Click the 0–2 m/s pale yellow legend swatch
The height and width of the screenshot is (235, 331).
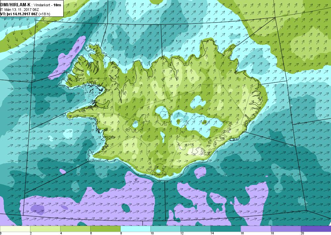(x=15, y=229)
